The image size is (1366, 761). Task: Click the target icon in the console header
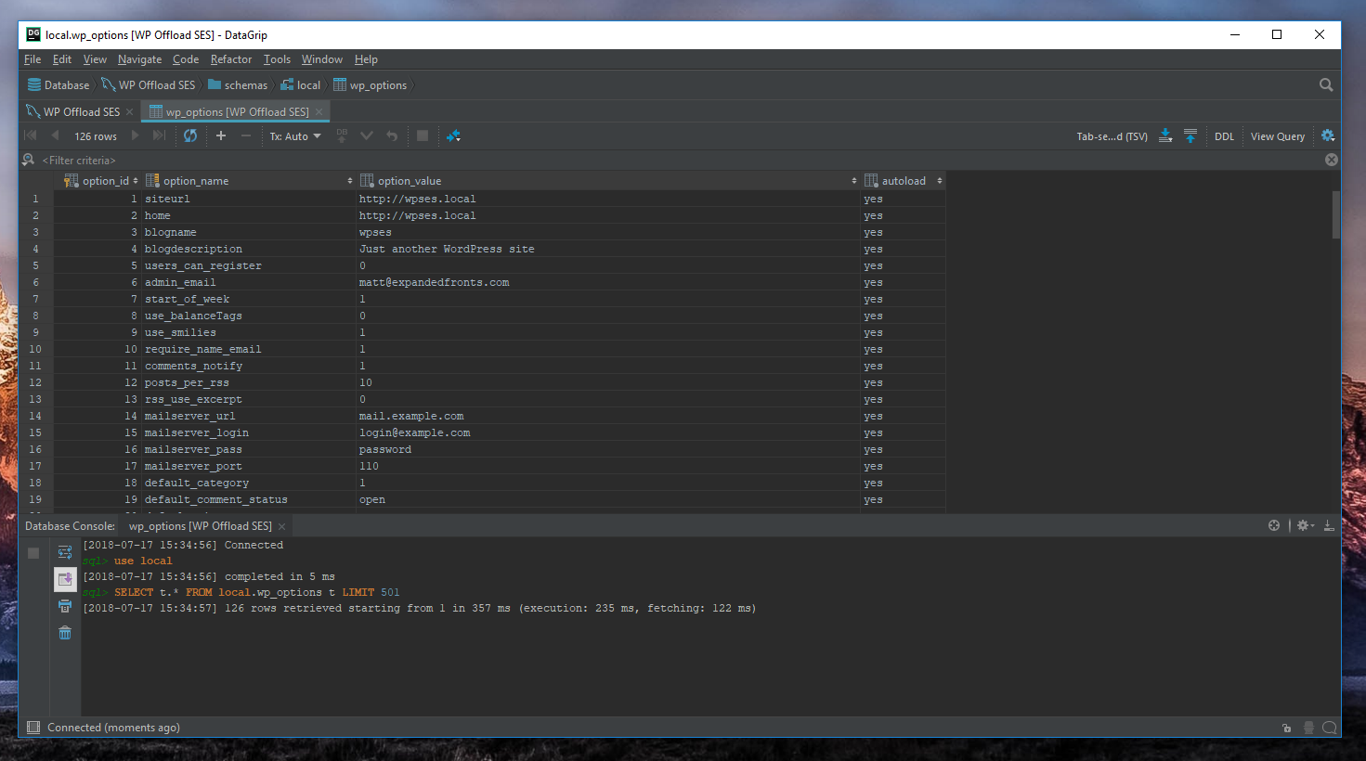pos(1274,525)
